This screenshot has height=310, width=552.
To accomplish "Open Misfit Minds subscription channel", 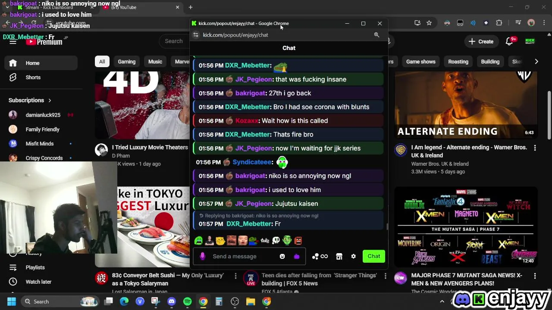I will point(41,144).
